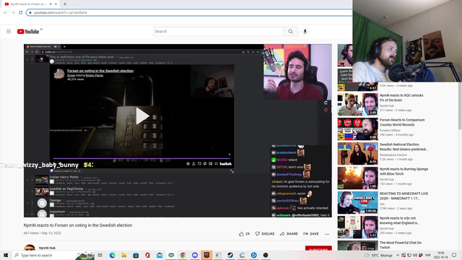Click the page vertical scrollbar

click(460, 106)
